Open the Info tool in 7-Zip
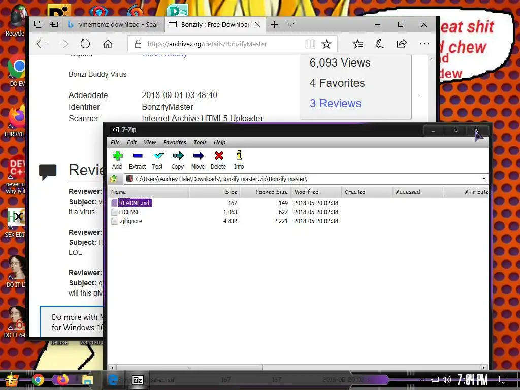The image size is (520, 390). click(239, 160)
